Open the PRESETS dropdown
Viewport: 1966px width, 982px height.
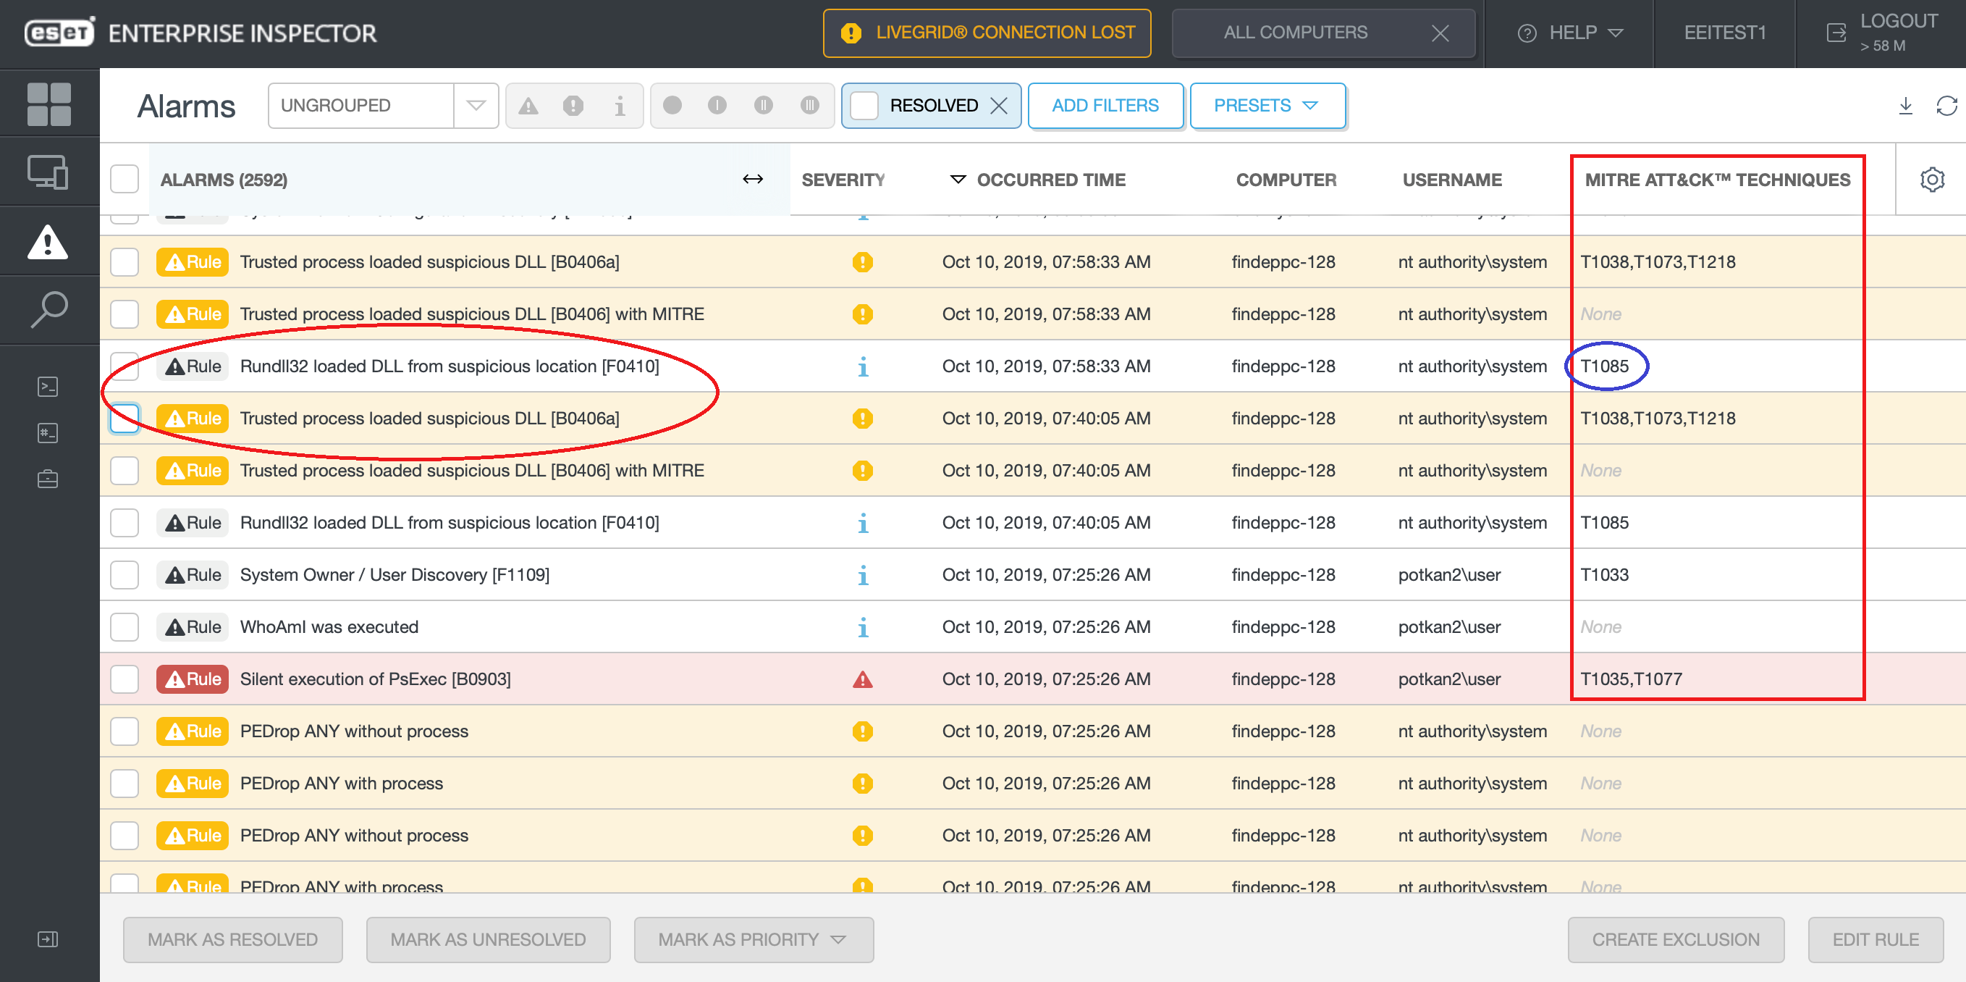coord(1267,106)
